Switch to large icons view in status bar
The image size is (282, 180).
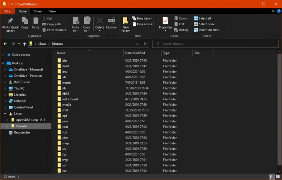(x=278, y=177)
